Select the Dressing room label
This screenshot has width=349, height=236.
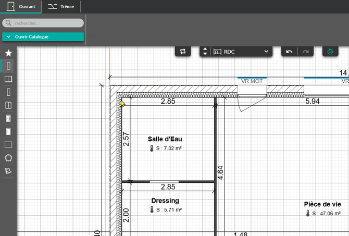point(165,201)
